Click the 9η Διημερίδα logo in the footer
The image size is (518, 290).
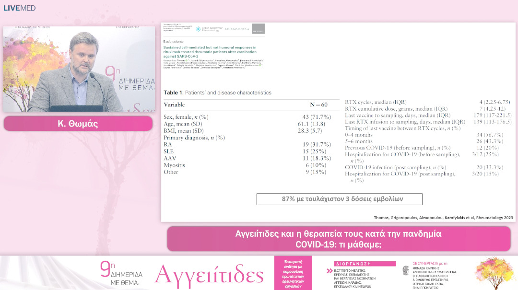tap(121, 272)
